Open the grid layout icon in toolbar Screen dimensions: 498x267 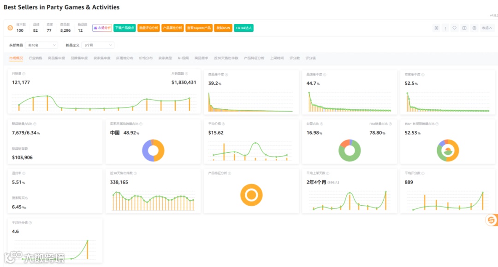436,28
